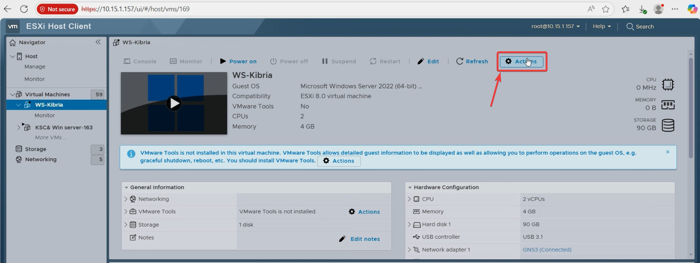Open the Help dropdown menu
Screen dimensions: 700x263
click(602, 26)
